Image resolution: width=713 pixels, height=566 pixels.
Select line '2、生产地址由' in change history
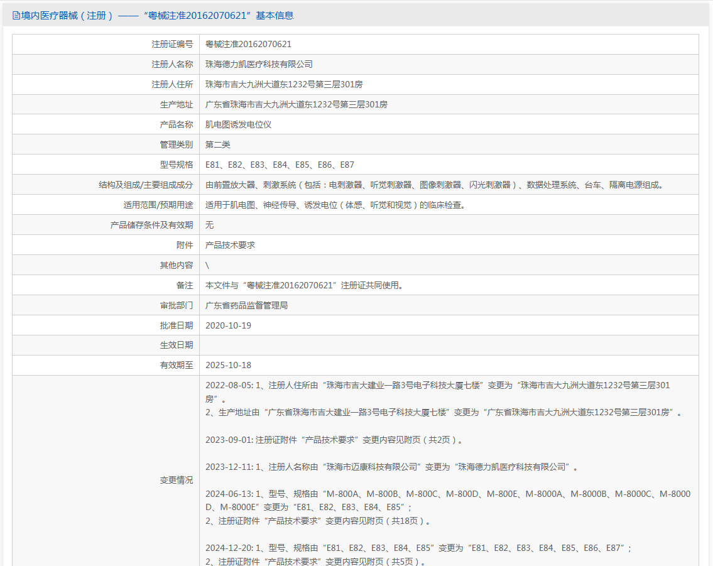pyautogui.click(x=444, y=413)
